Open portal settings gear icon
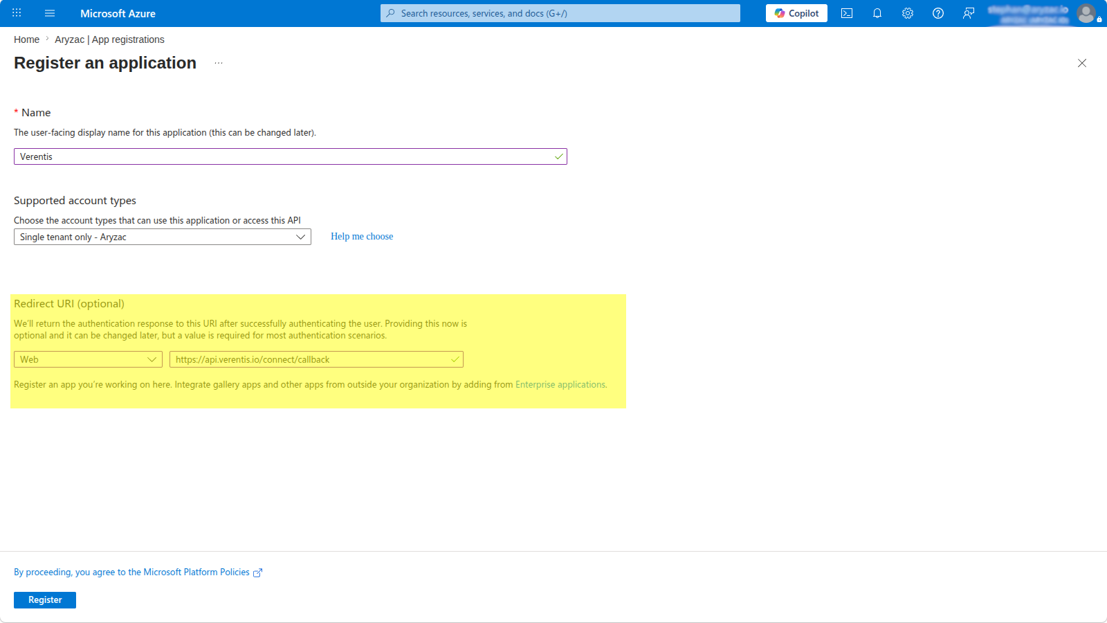 pyautogui.click(x=908, y=13)
